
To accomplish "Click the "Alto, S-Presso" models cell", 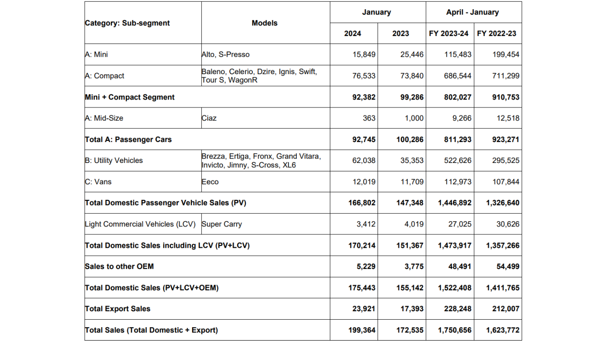I will point(225,55).
